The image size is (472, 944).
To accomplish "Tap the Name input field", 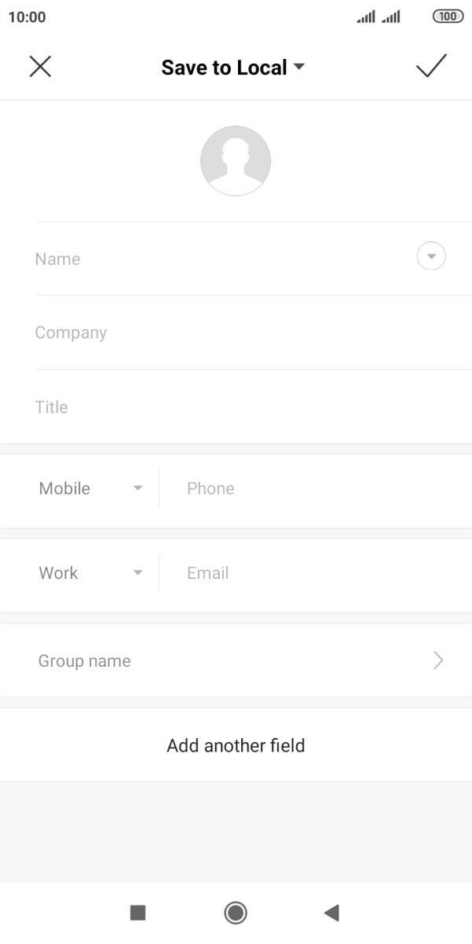I will [x=196, y=258].
